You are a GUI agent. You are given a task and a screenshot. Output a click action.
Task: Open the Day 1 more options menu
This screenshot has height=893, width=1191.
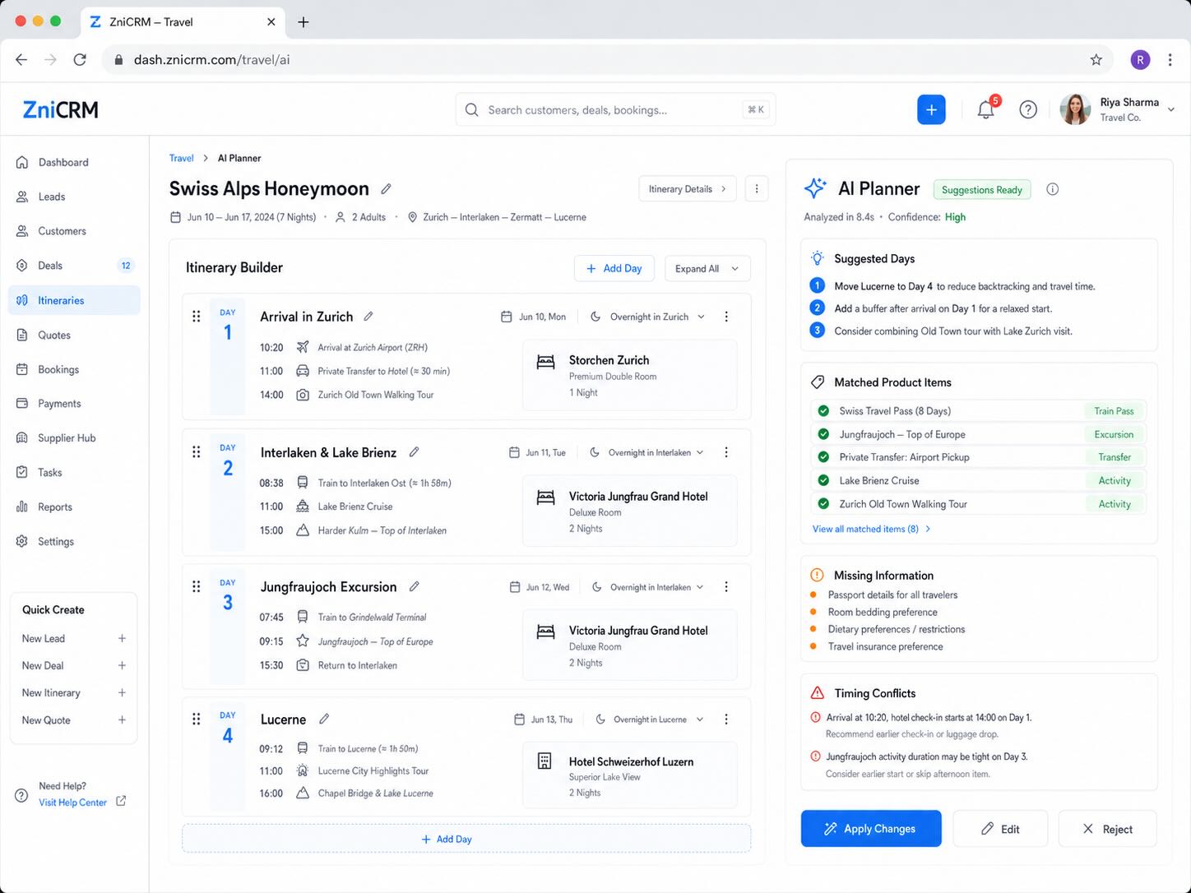point(726,317)
